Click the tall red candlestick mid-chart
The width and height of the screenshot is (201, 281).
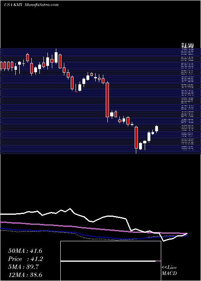point(107,102)
